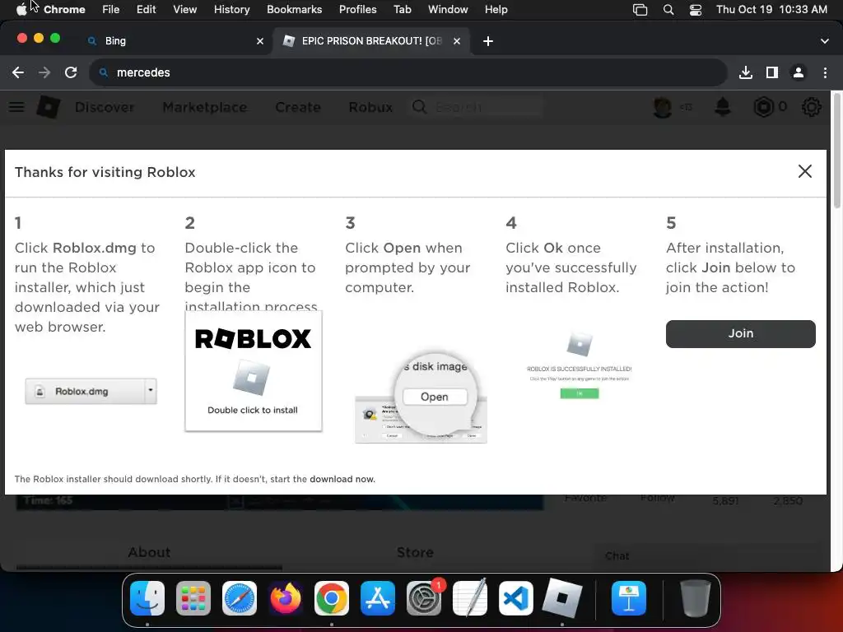843x632 pixels.
Task: Open the File menu
Action: [x=111, y=9]
